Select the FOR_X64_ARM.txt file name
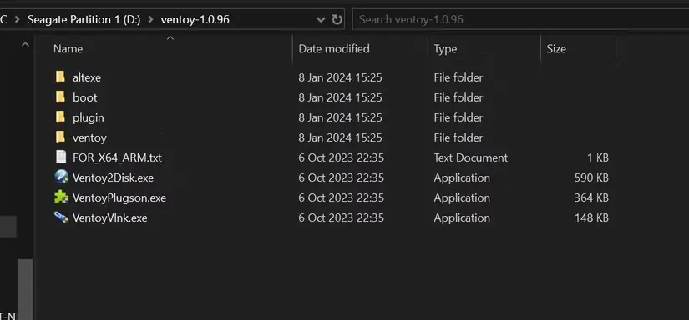Viewport: 689px width, 320px height. pyautogui.click(x=117, y=157)
